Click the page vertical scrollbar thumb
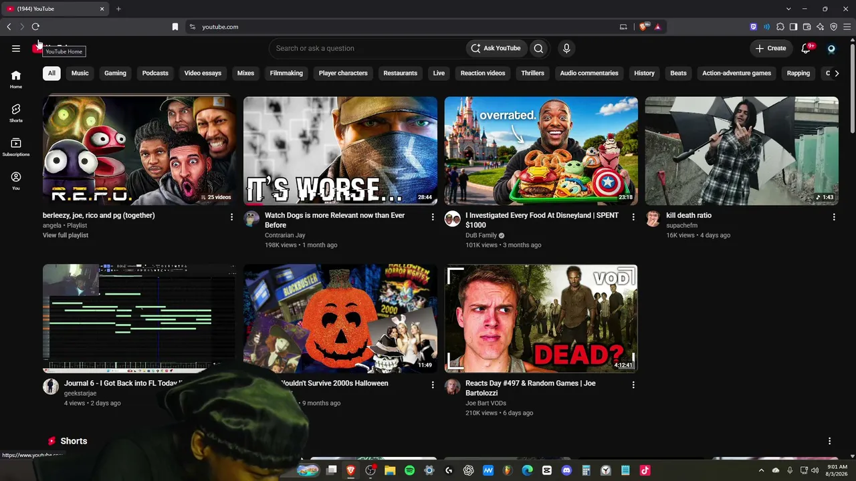 point(852,87)
